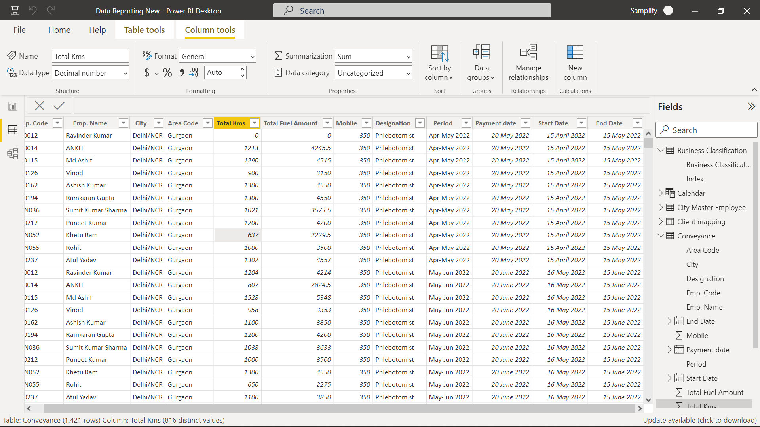Viewport: 760px width, 427px height.
Task: Click the Calendar table icon in Fields
Action: click(x=670, y=193)
